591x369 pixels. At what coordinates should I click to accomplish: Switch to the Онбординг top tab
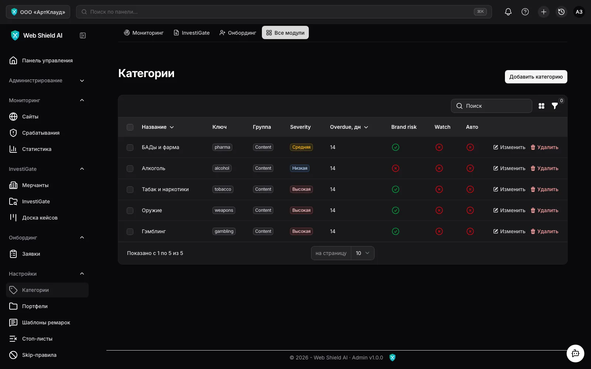pyautogui.click(x=238, y=33)
